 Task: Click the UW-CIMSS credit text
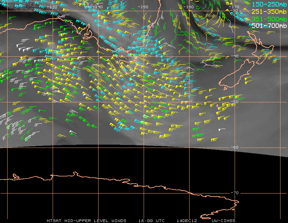(x=223, y=221)
